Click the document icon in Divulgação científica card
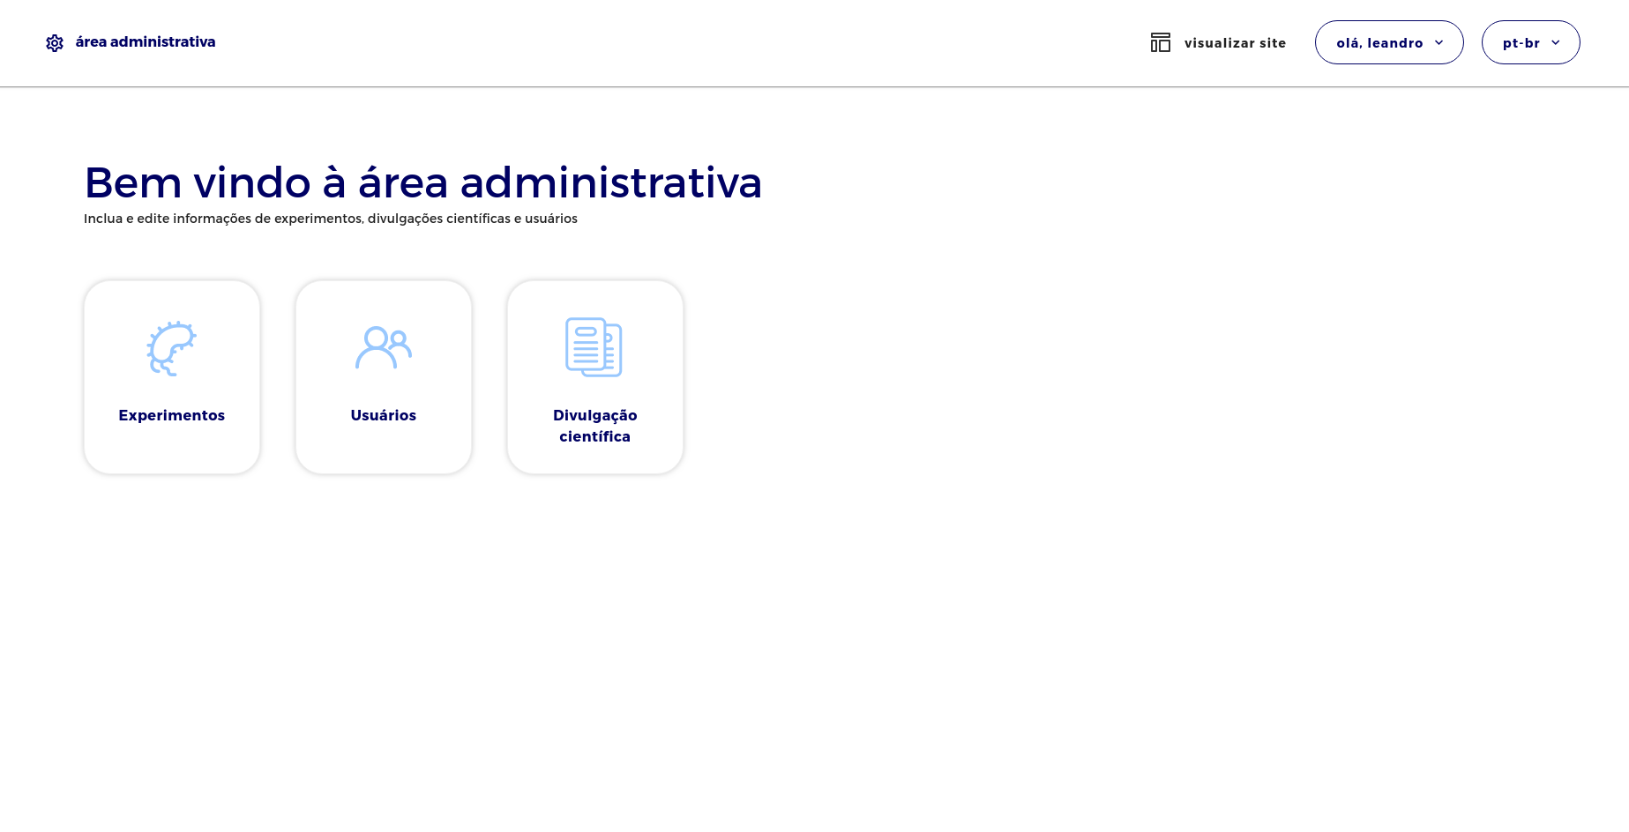The width and height of the screenshot is (1629, 832). (x=594, y=347)
